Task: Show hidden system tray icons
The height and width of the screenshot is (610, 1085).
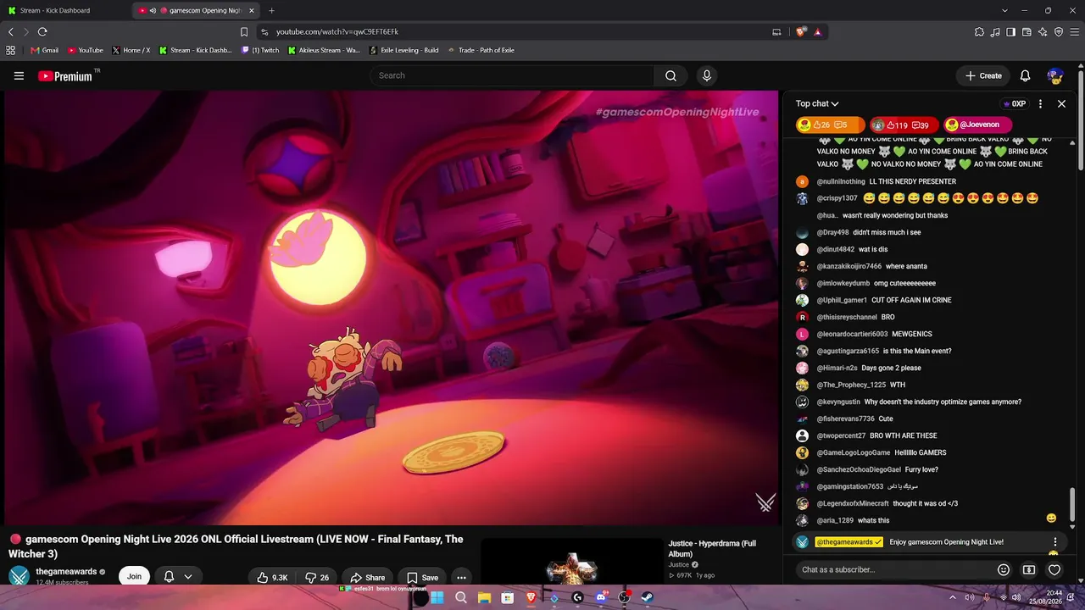Action: 952,597
